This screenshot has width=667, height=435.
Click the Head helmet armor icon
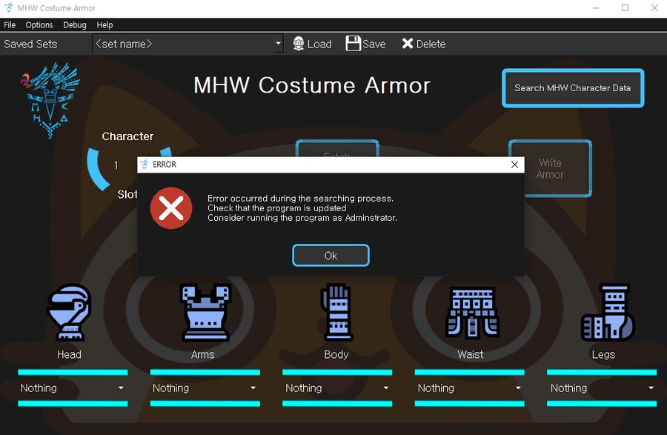coord(69,313)
